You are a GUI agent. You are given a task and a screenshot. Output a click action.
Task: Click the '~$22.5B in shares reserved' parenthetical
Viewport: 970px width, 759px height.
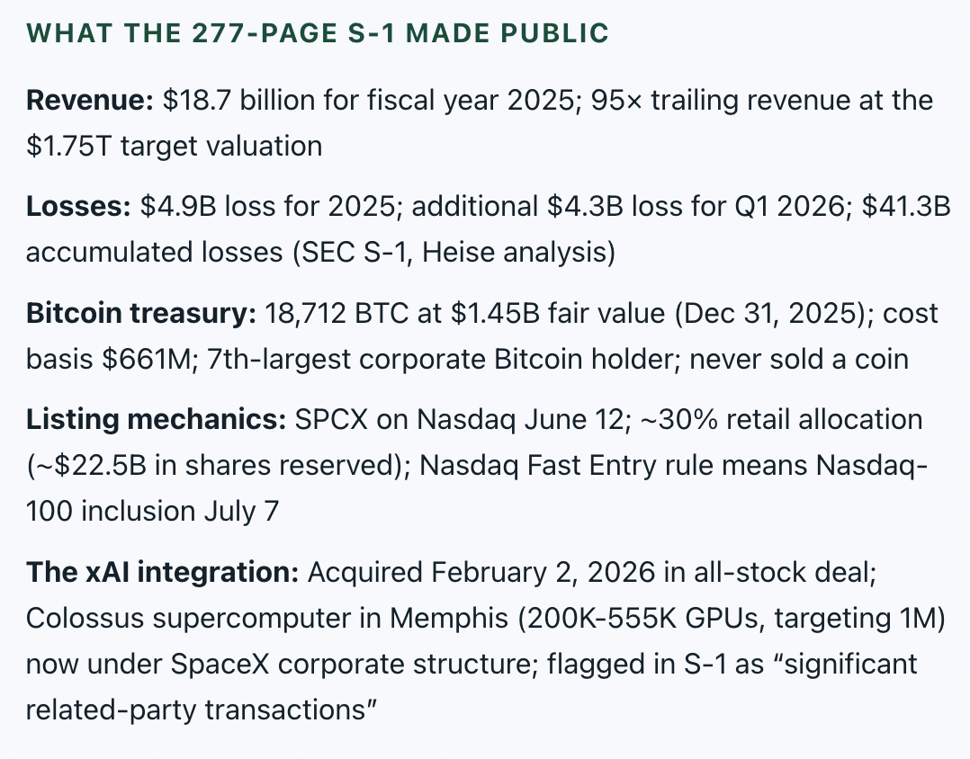pos(219,466)
